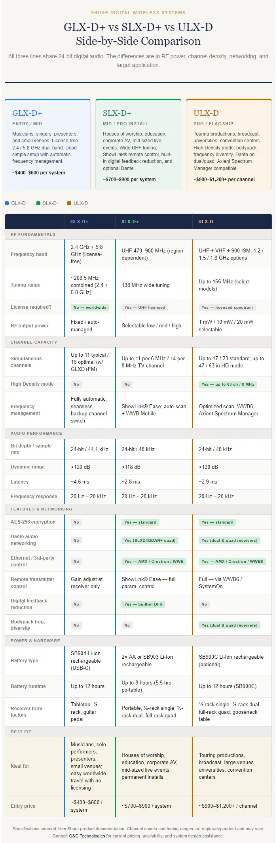Click the 'Yes — UHF licensed' badge
The width and height of the screenshot is (277, 843).
[x=145, y=307]
